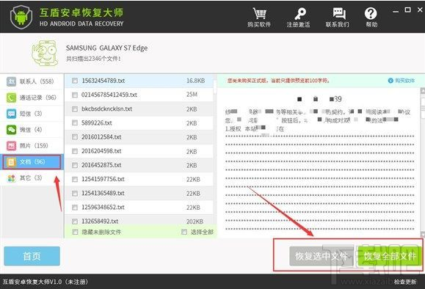
Task: Open the 购买软件 link in preview banner
Action: point(404,81)
